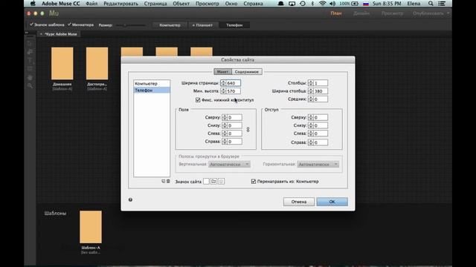This screenshot has height=267, width=476.
Task: Select the Шаблон-A master thumbnail
Action: pos(91,227)
